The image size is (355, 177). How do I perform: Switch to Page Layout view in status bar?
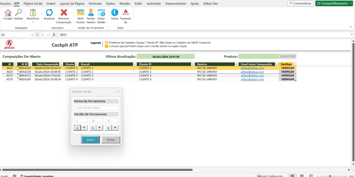[302, 176]
